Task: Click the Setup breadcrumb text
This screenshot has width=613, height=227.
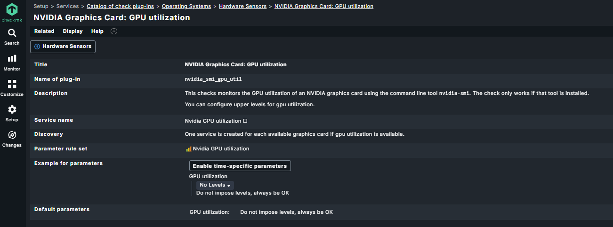Action: (x=41, y=7)
